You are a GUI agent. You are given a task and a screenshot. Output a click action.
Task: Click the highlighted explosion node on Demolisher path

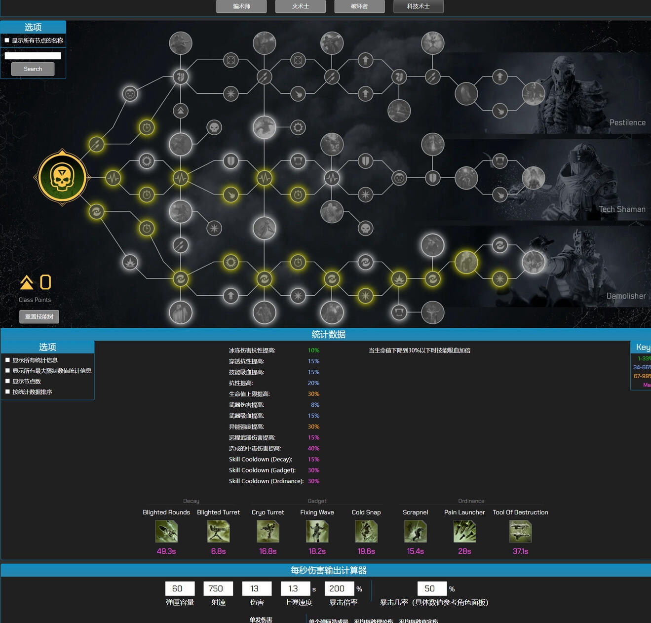pos(399,279)
